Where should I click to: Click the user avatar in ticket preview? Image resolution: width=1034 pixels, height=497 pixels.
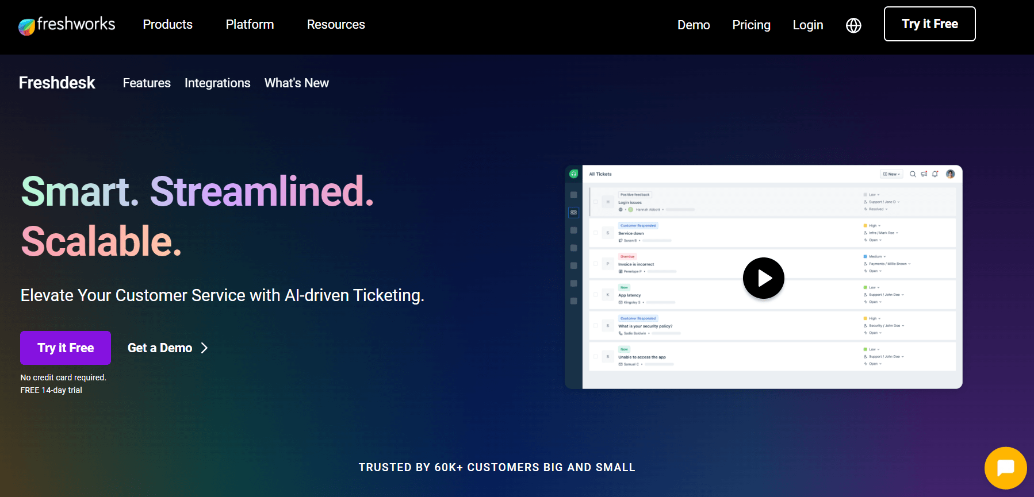pyautogui.click(x=950, y=174)
